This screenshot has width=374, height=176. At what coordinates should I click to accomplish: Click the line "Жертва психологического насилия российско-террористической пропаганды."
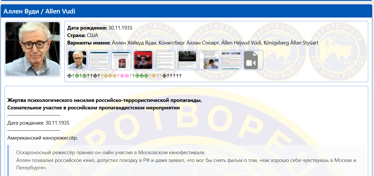pyautogui.click(x=104, y=100)
